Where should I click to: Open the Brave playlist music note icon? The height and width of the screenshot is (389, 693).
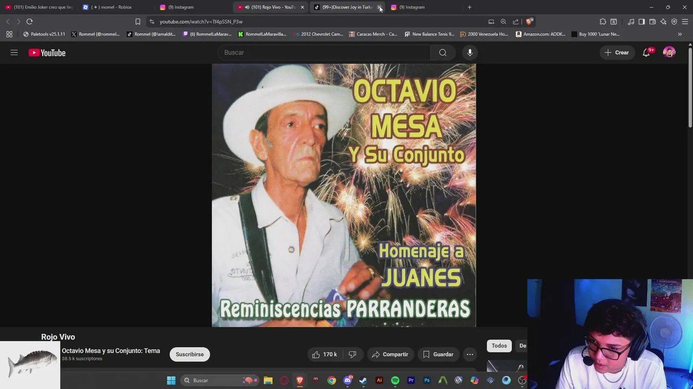coord(631,22)
